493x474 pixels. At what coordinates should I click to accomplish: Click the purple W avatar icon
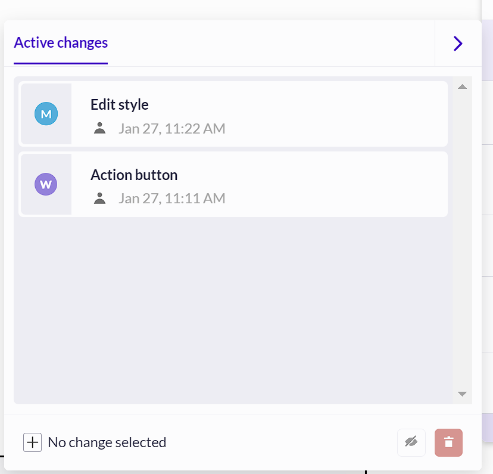[x=46, y=184]
